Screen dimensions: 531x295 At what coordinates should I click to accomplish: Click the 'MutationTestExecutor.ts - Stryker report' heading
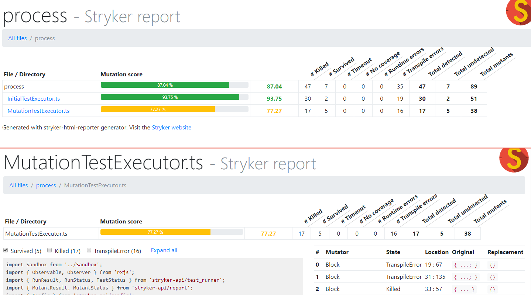(x=160, y=163)
